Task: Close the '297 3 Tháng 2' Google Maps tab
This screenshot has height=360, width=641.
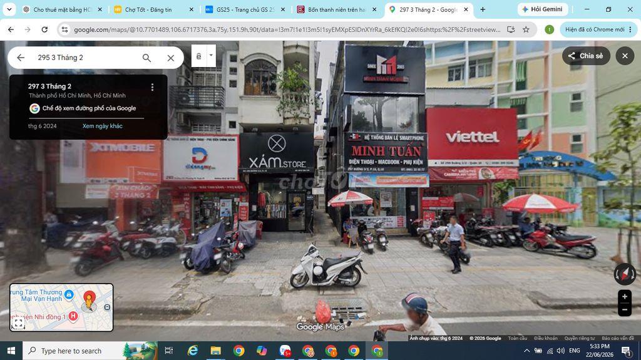Action: pyautogui.click(x=466, y=9)
